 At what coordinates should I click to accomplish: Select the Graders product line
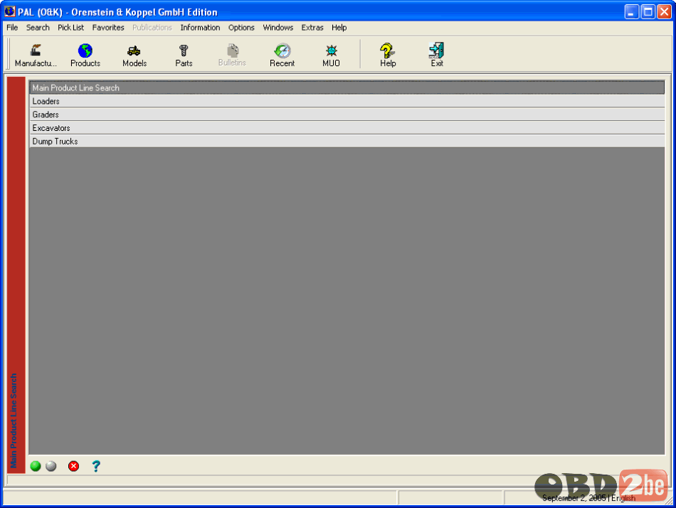(347, 115)
